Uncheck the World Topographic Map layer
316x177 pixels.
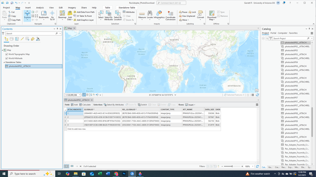coord(7,54)
